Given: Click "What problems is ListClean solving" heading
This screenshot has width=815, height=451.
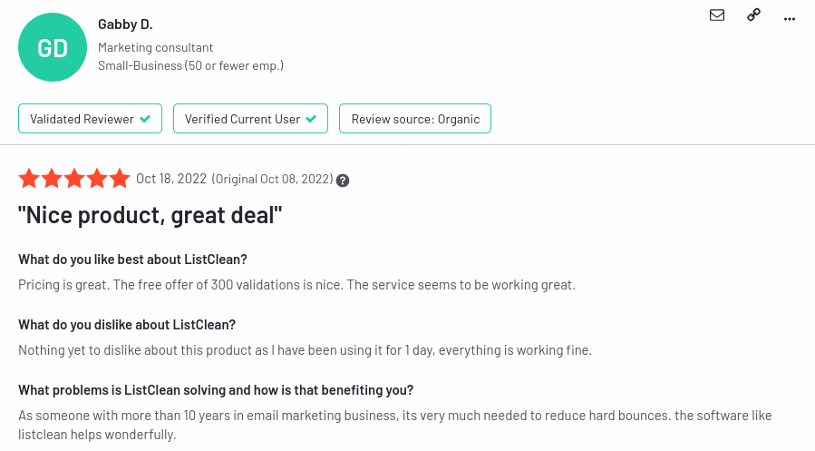Looking at the screenshot, I should [x=216, y=390].
